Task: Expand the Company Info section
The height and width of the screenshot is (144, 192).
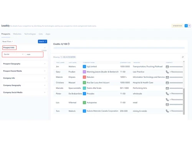Action: click(x=24, y=78)
